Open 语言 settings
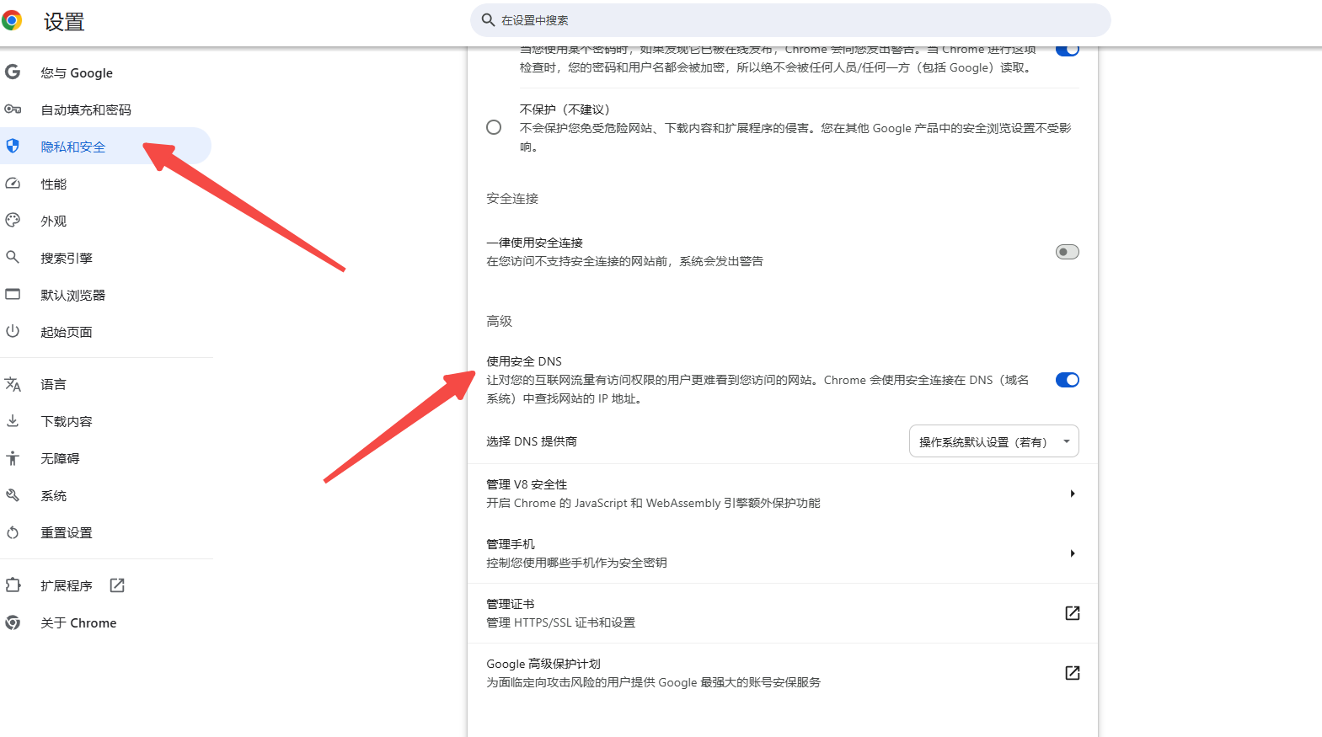Image resolution: width=1322 pixels, height=737 pixels. tap(105, 384)
